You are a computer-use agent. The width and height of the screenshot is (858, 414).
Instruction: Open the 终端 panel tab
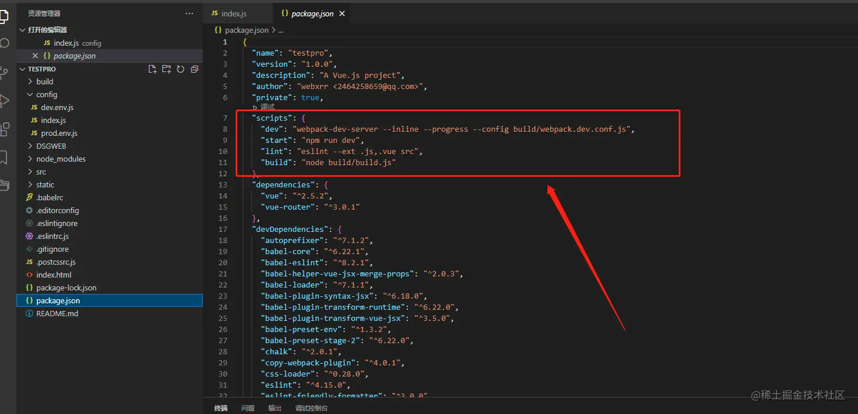221,408
